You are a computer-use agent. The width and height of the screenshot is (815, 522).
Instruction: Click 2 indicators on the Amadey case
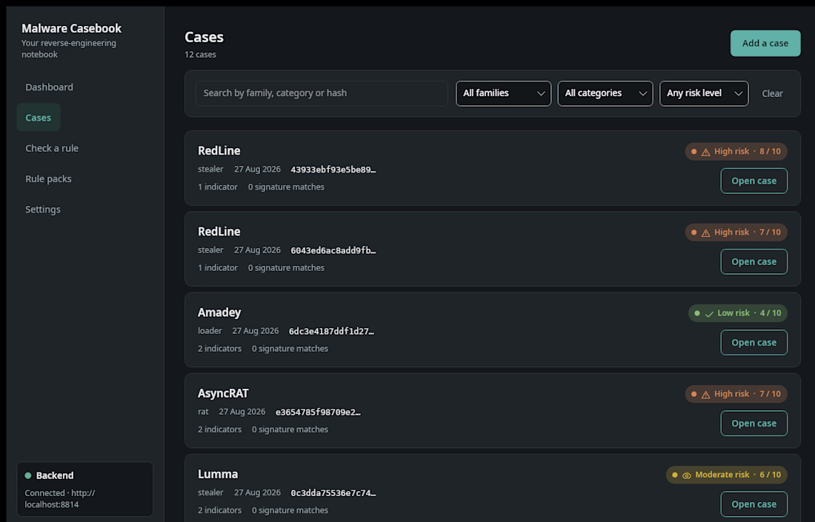pyautogui.click(x=219, y=349)
